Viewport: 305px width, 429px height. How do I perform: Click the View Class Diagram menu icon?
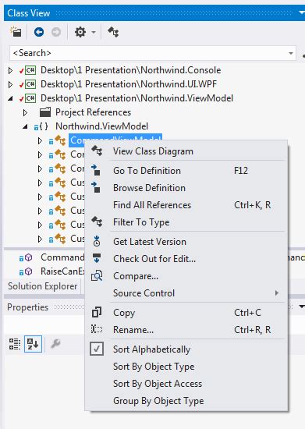97,151
